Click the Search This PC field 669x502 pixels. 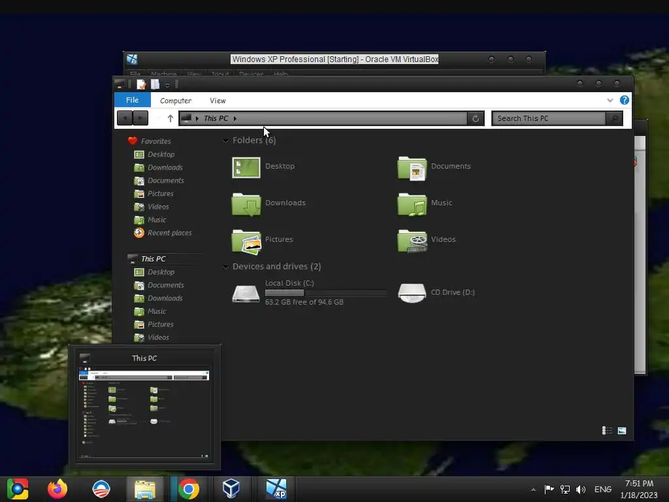click(549, 119)
